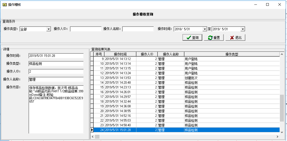Maximize the 操作稽核 window

click(x=267, y=4)
